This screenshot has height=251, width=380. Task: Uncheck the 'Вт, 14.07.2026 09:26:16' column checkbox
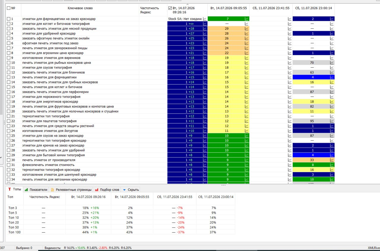tap(170, 8)
